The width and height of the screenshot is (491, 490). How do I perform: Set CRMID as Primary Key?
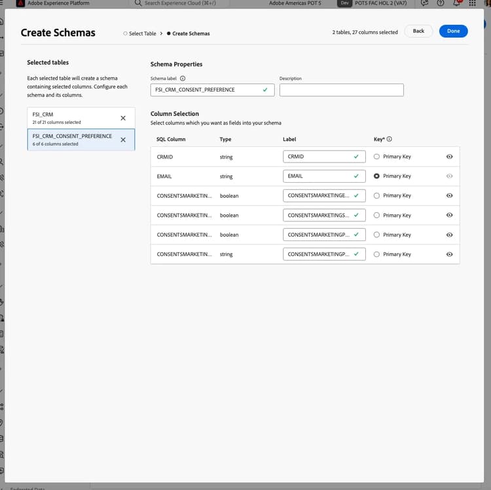pos(376,157)
